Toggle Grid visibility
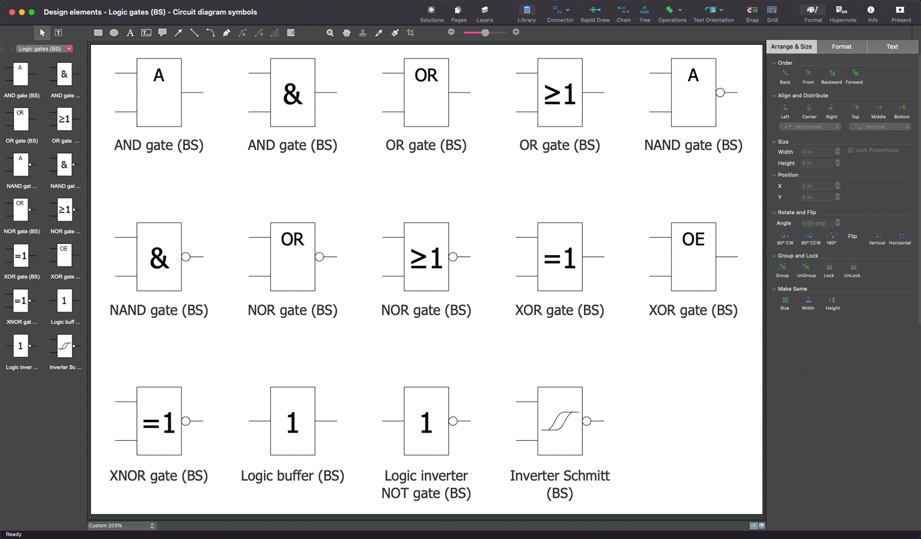 pyautogui.click(x=772, y=14)
